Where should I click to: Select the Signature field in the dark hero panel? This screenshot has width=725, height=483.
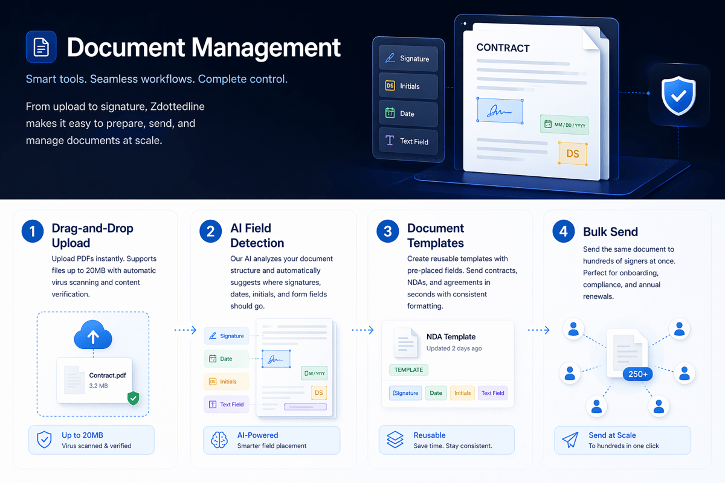click(x=408, y=58)
